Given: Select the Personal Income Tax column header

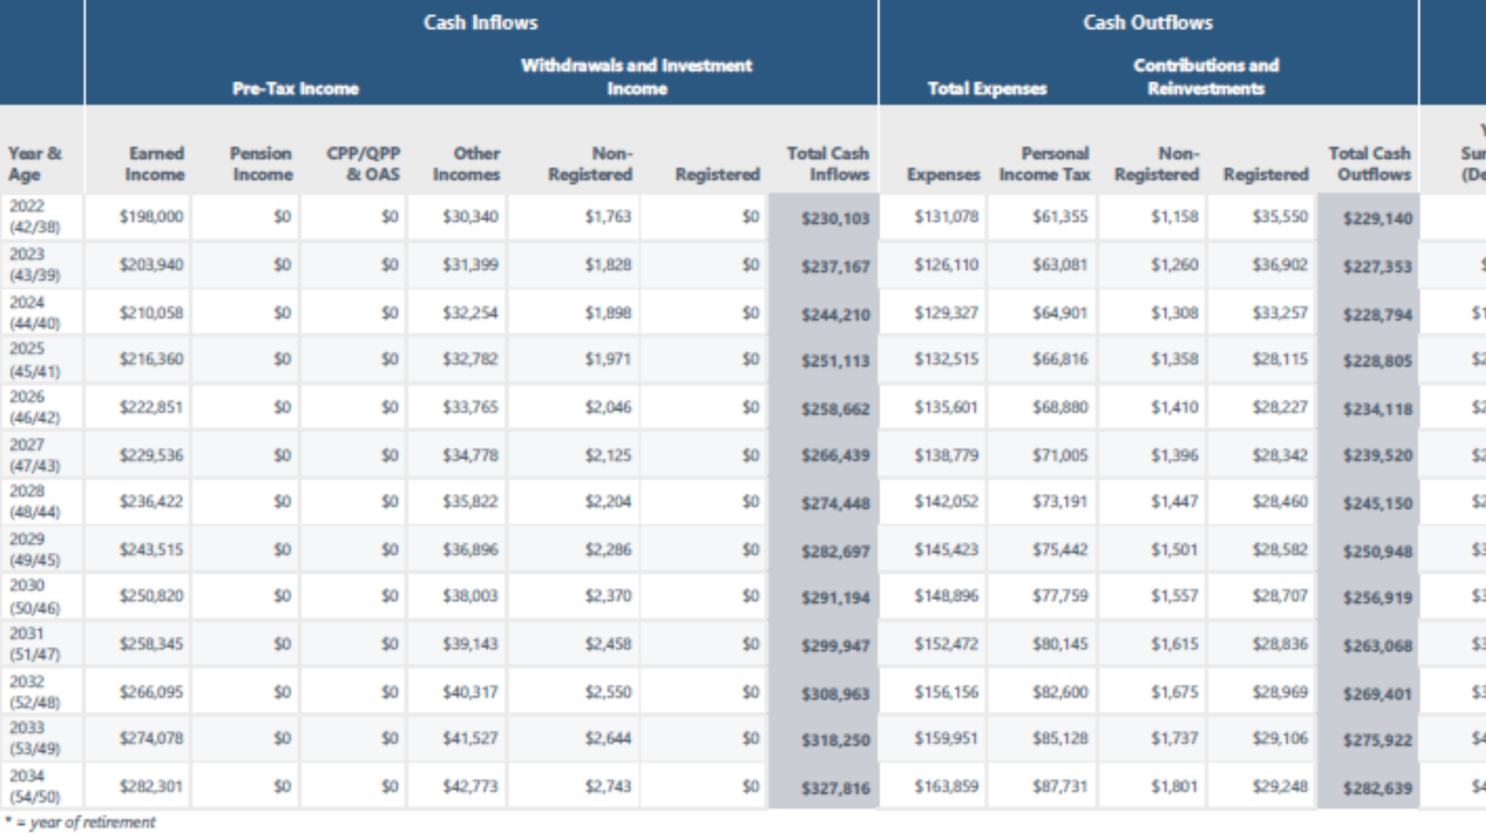Looking at the screenshot, I should pos(1045,163).
